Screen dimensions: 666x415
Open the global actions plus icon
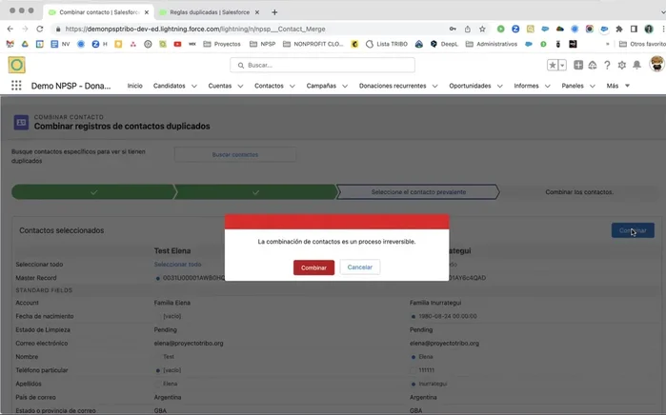(578, 65)
